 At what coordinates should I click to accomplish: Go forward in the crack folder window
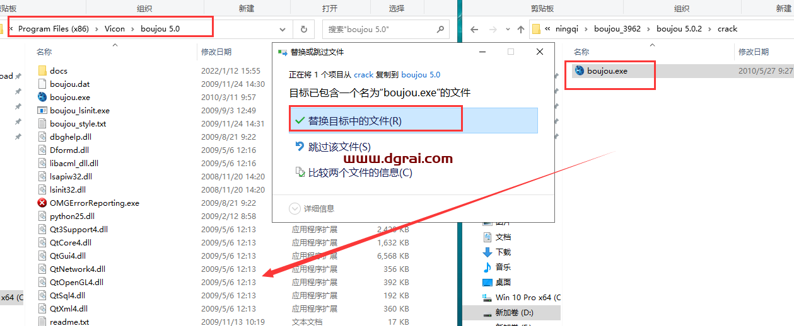pyautogui.click(x=493, y=29)
